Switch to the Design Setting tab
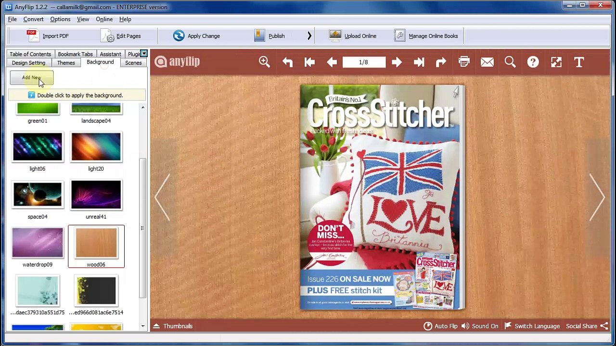616x346 pixels. (x=28, y=63)
